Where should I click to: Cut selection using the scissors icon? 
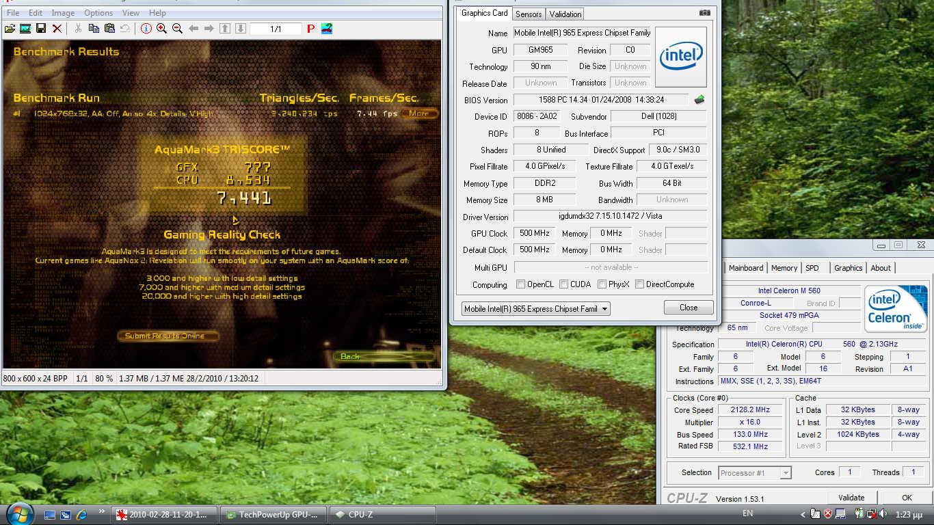click(x=78, y=29)
